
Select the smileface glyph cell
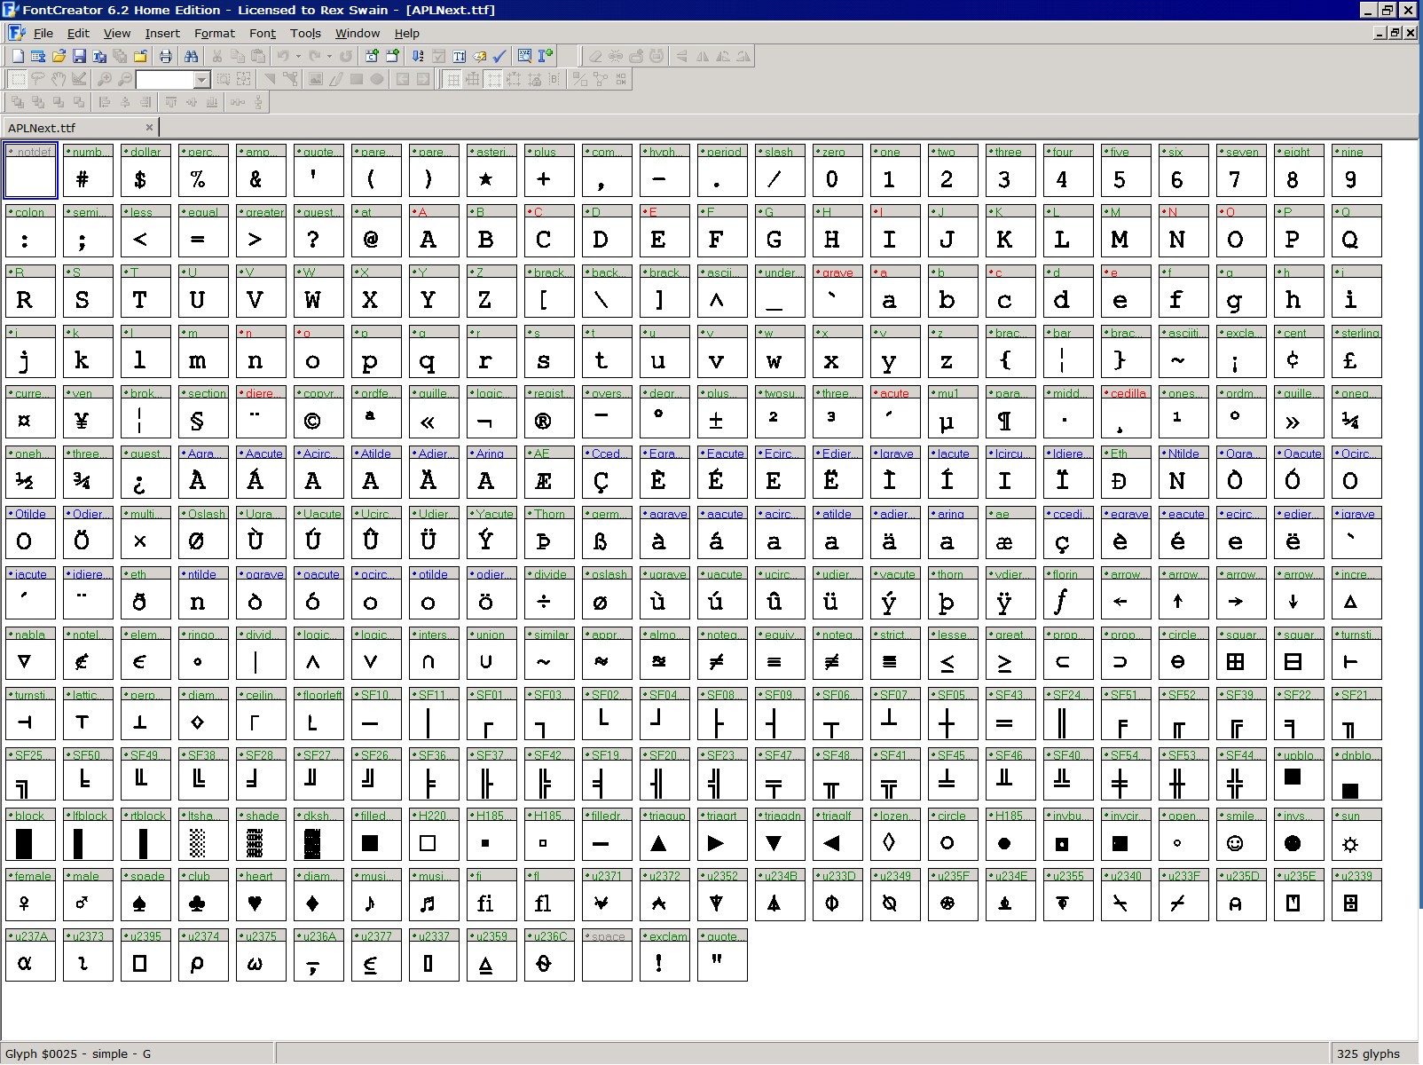(x=1241, y=834)
